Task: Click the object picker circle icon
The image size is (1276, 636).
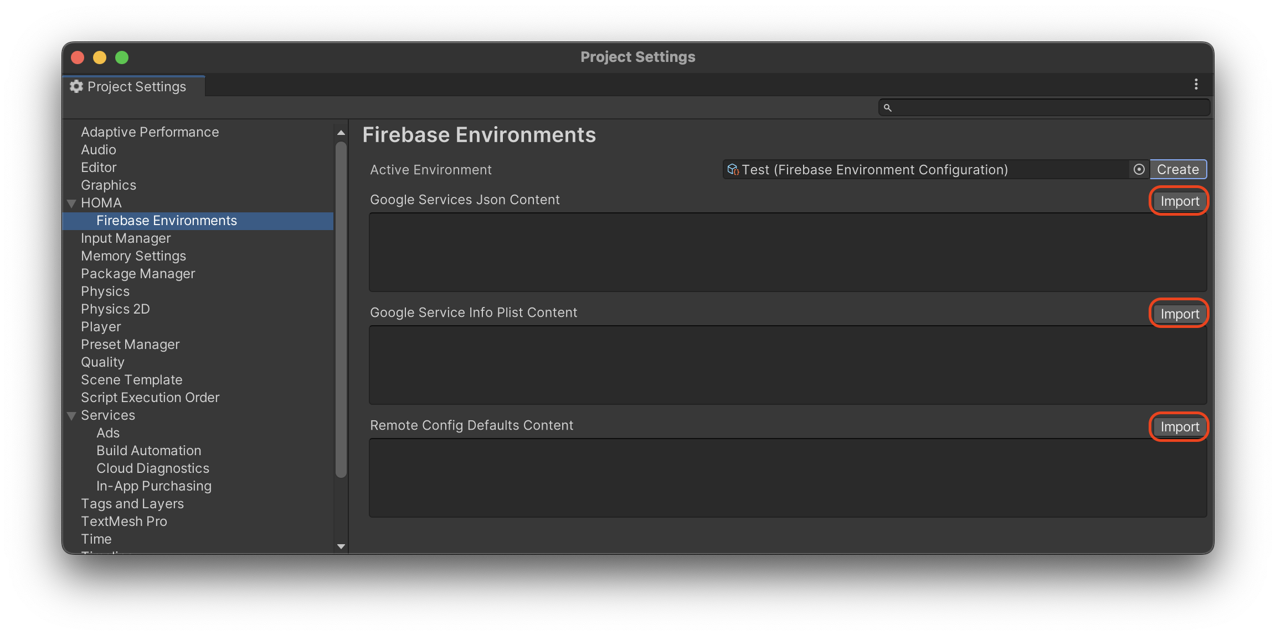Action: pyautogui.click(x=1139, y=169)
